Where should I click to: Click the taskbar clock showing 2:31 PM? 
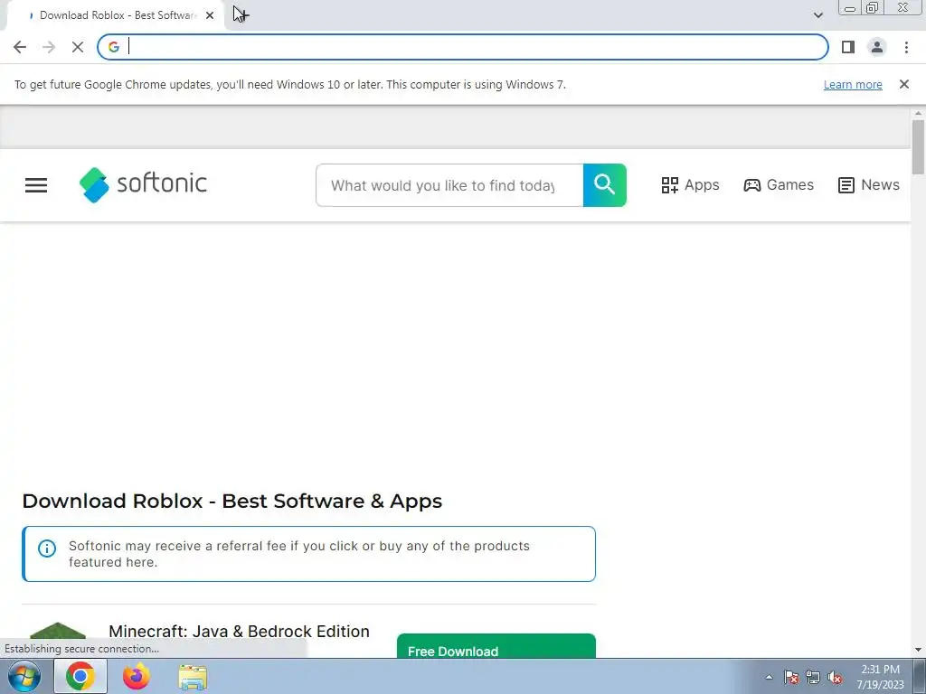880,677
